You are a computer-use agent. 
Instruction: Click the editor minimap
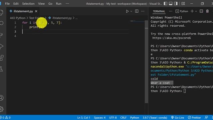pyautogui.click(x=137, y=21)
